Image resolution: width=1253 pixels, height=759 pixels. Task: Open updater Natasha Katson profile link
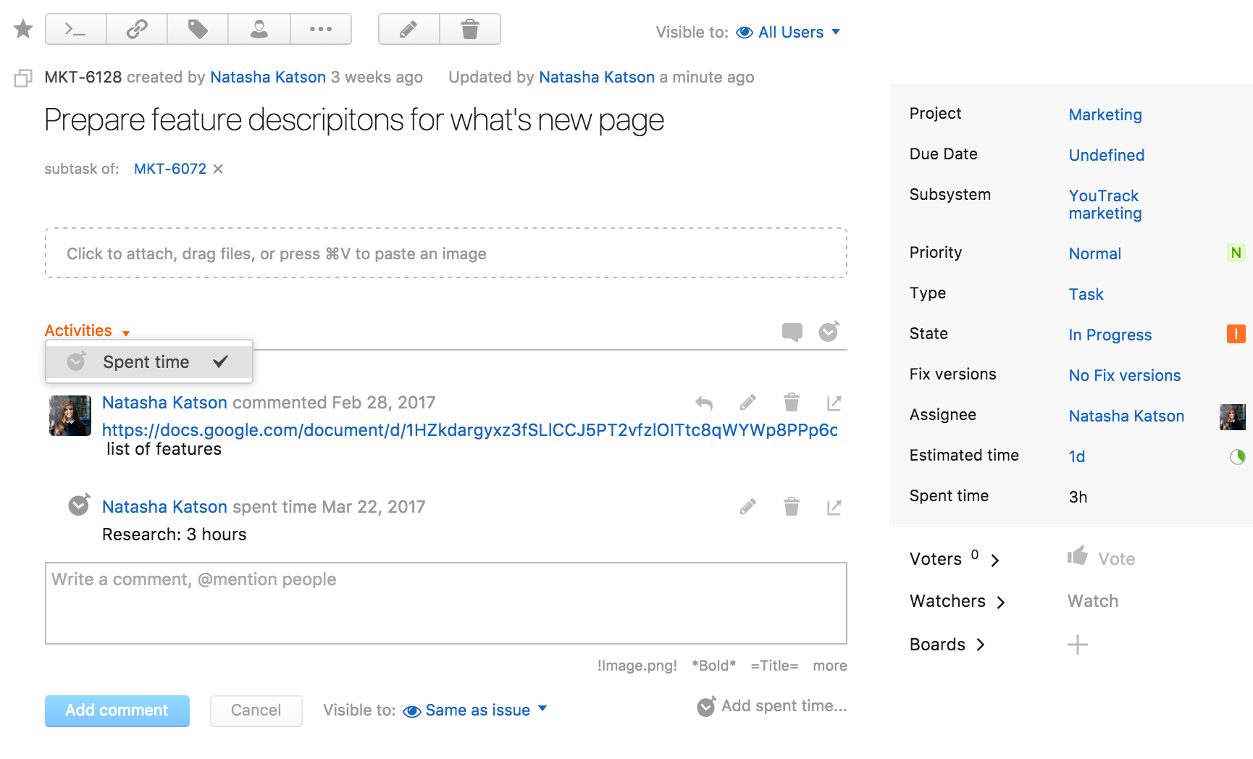point(597,77)
